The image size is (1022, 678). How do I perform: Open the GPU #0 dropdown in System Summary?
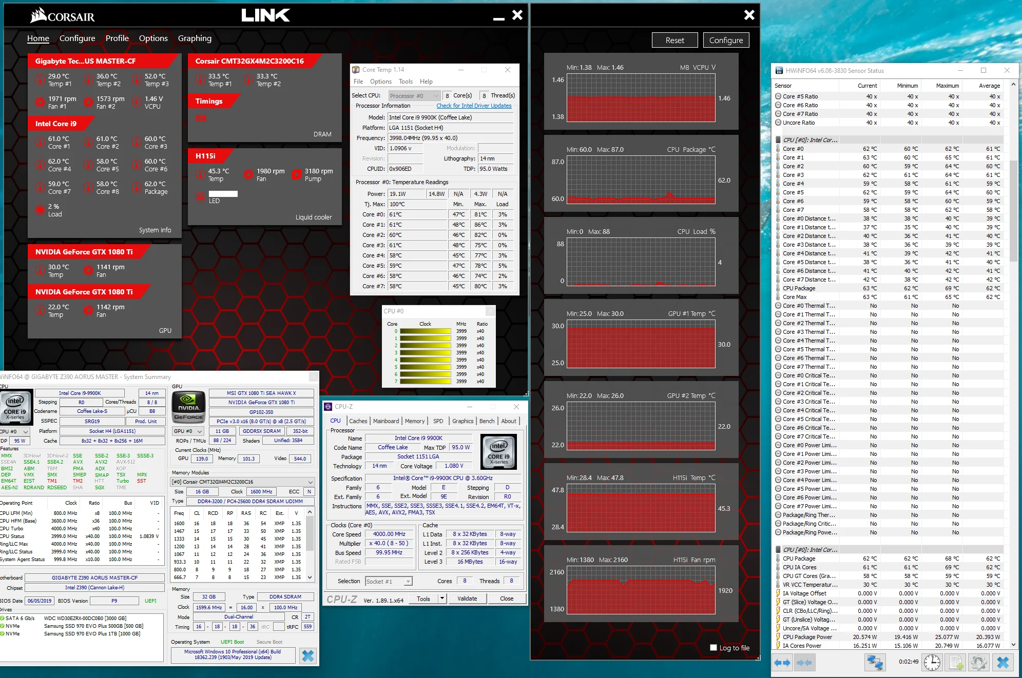point(188,431)
